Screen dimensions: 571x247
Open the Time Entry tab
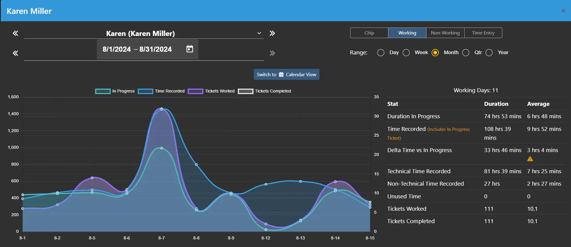pos(483,33)
